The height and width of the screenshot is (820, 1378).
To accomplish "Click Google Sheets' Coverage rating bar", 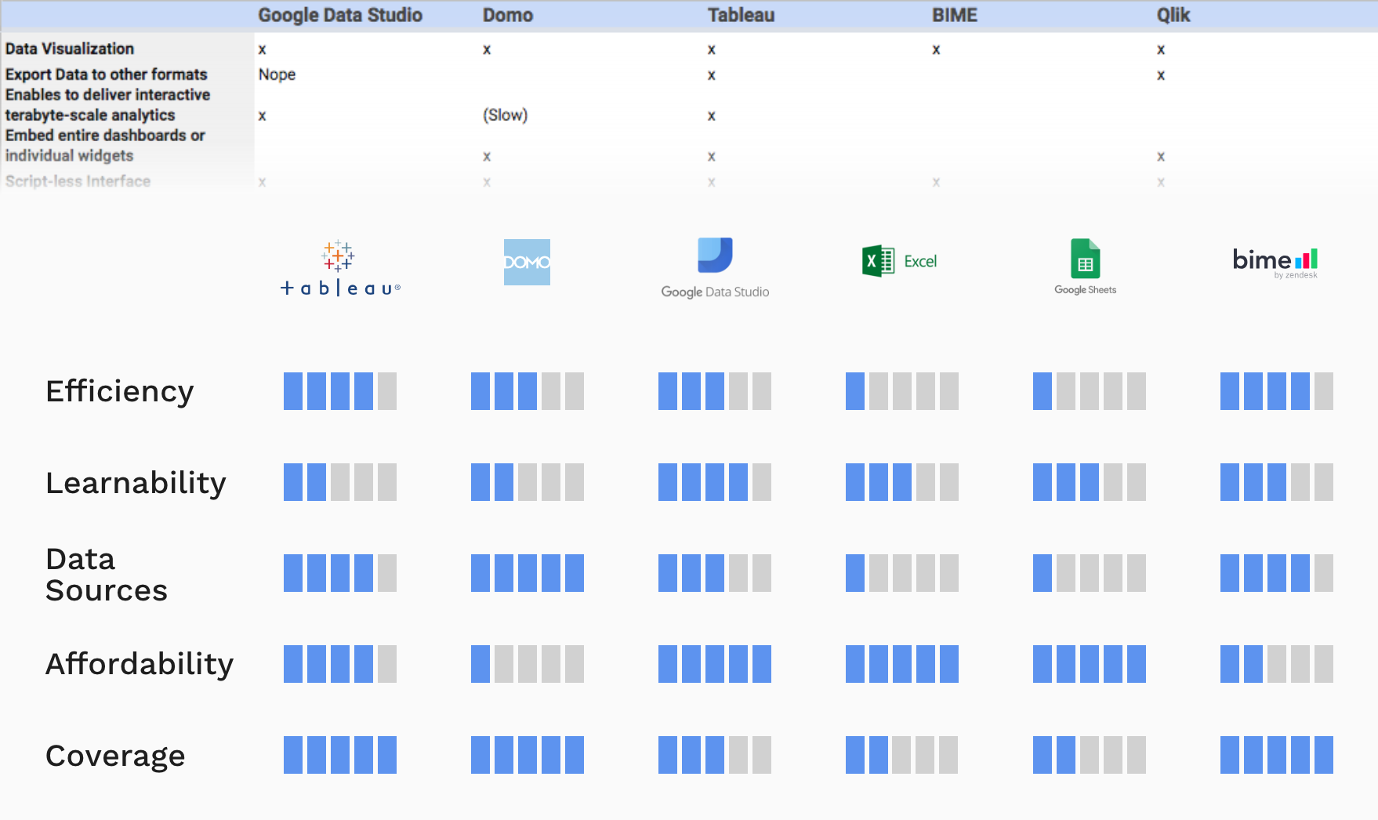I will (x=1090, y=755).
